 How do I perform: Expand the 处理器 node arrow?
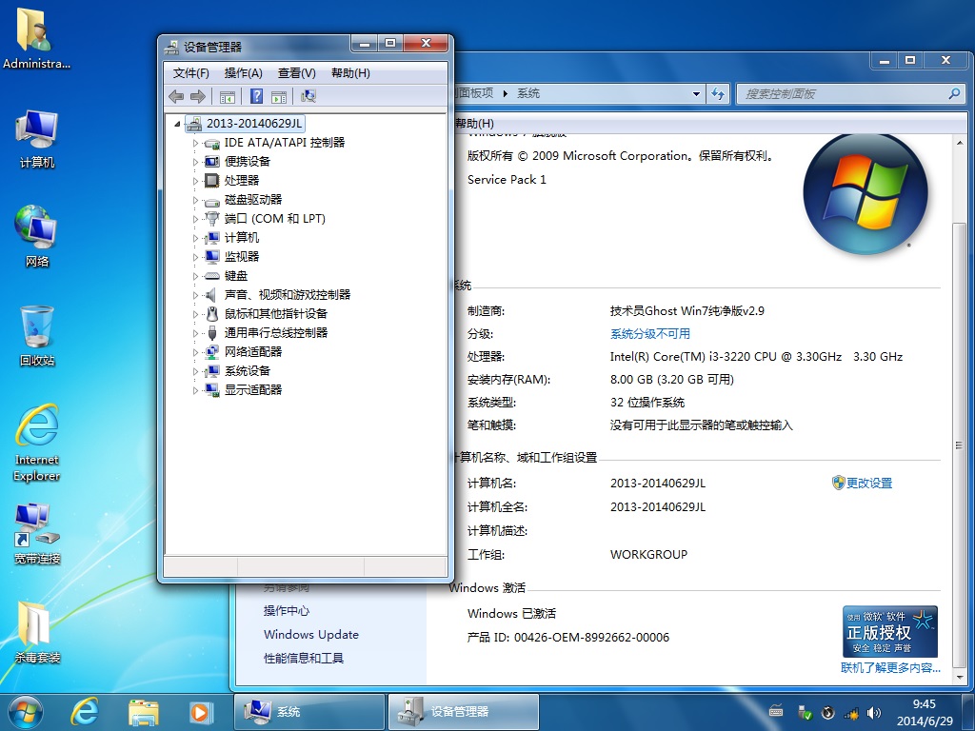click(x=195, y=182)
